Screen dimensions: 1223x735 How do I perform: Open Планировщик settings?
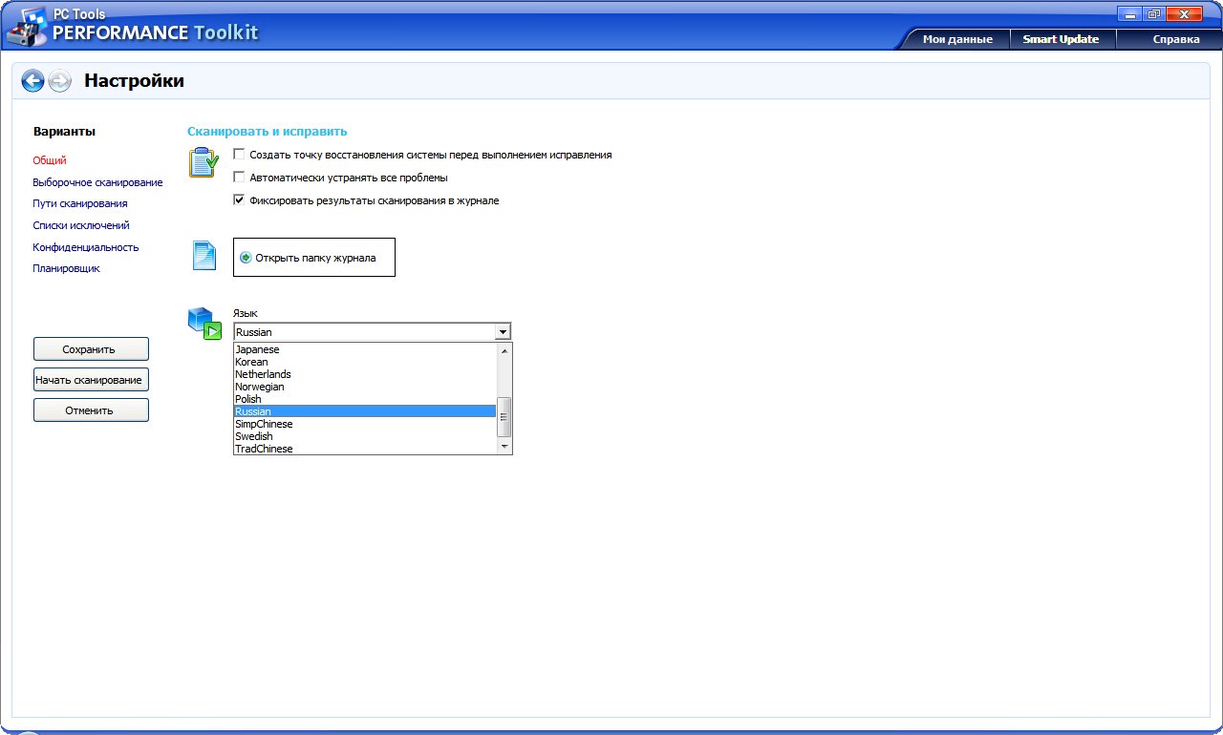[x=67, y=268]
